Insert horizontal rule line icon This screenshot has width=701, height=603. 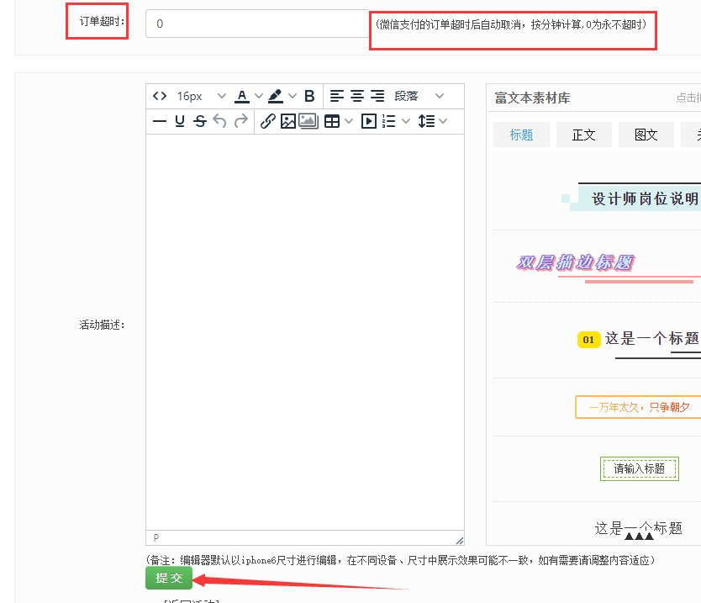coord(160,121)
